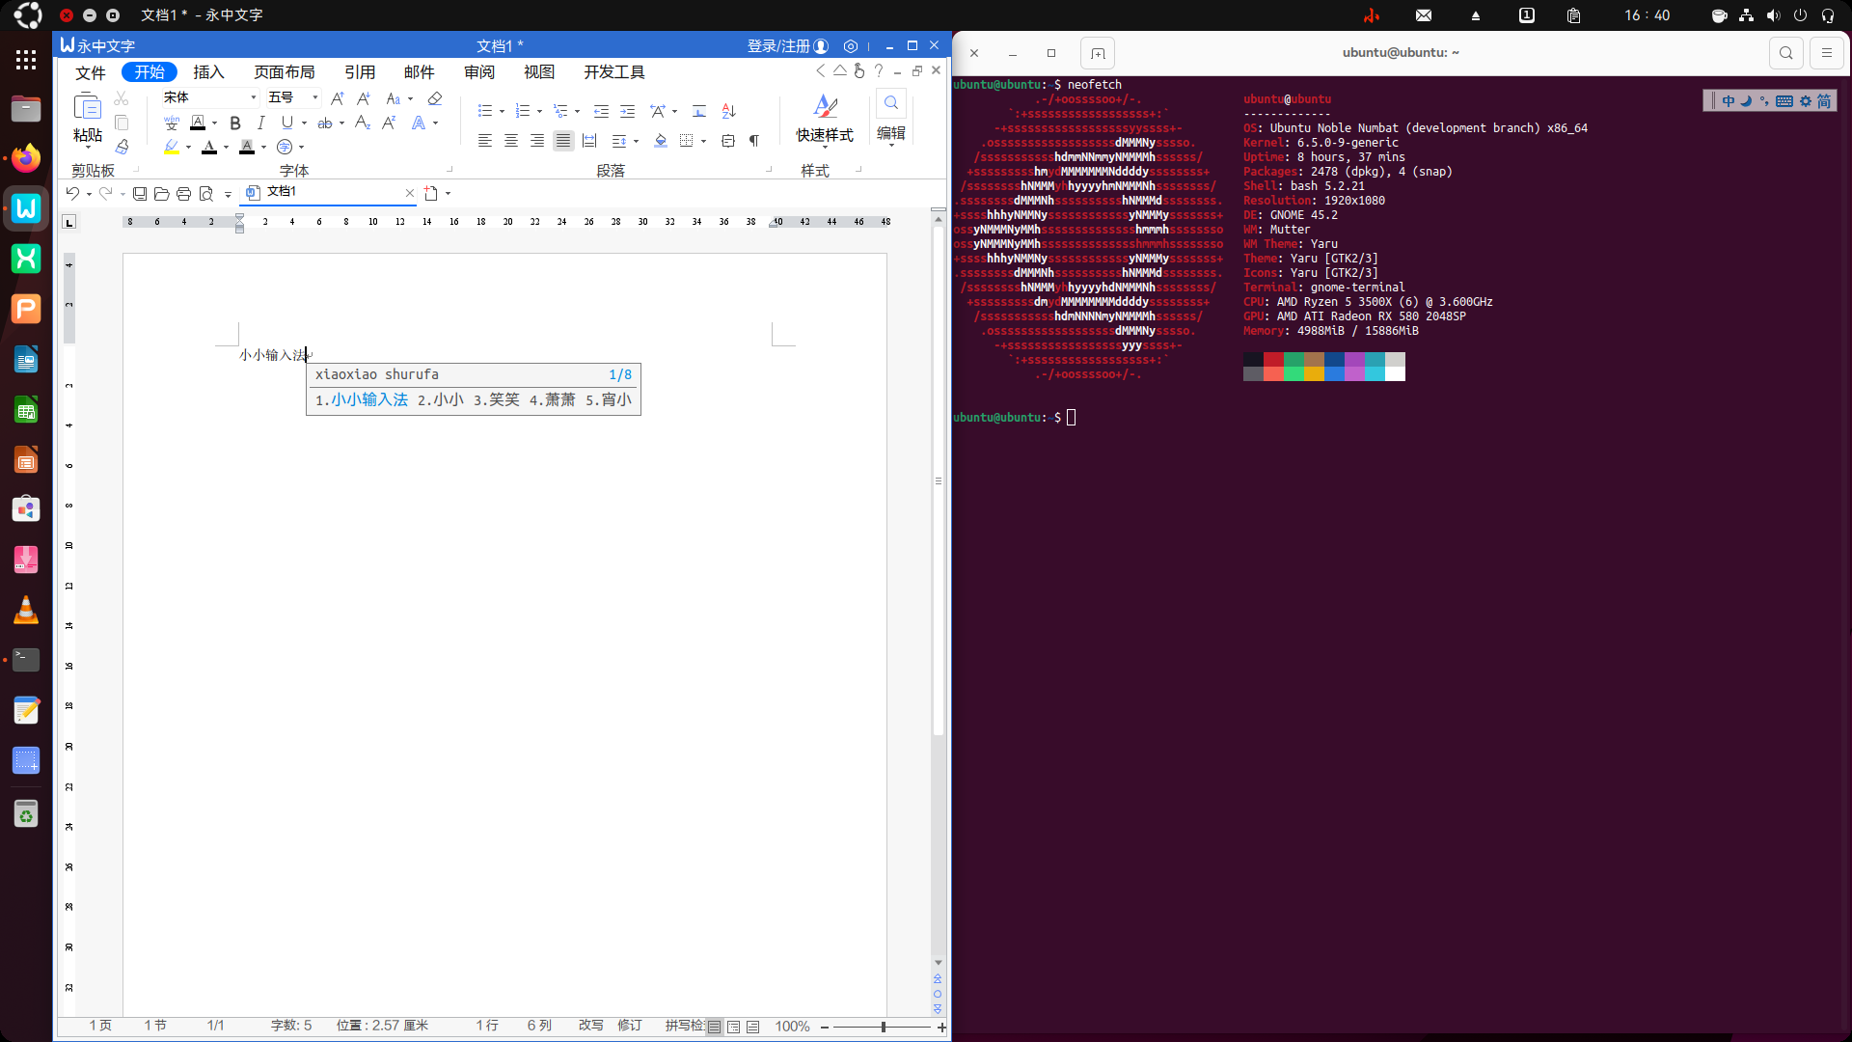The height and width of the screenshot is (1042, 1852).
Task: Toggle track changes 修订 in status bar
Action: pyautogui.click(x=630, y=1026)
